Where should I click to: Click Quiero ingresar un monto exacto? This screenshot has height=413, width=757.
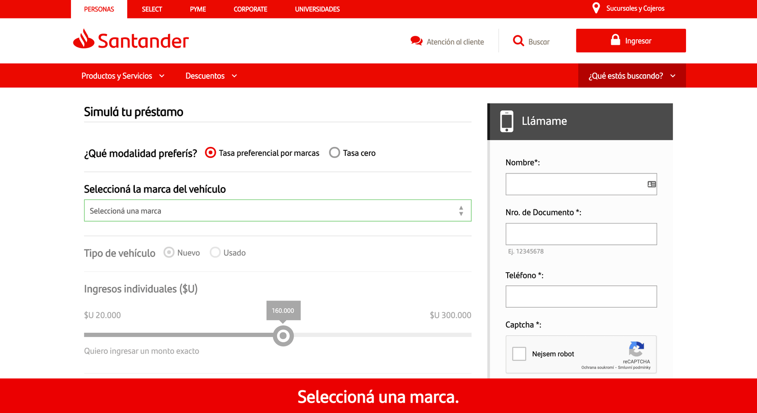coord(141,351)
